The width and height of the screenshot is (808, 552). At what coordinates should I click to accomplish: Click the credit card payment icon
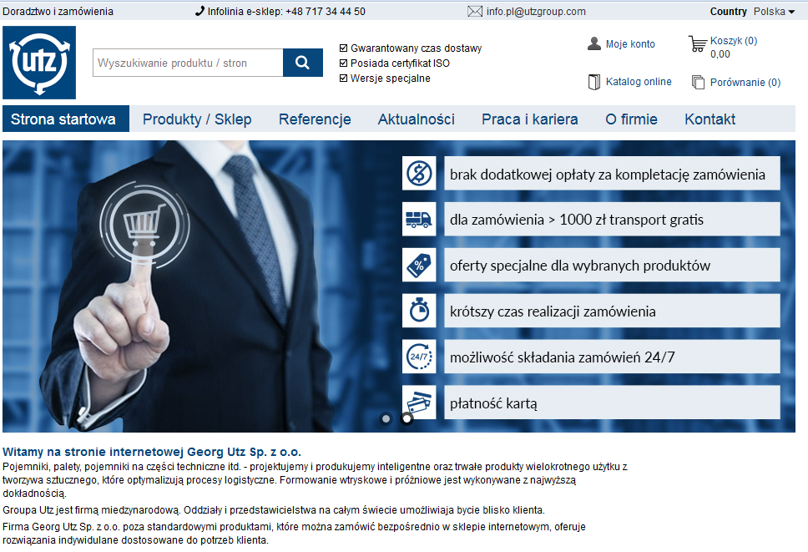point(417,403)
